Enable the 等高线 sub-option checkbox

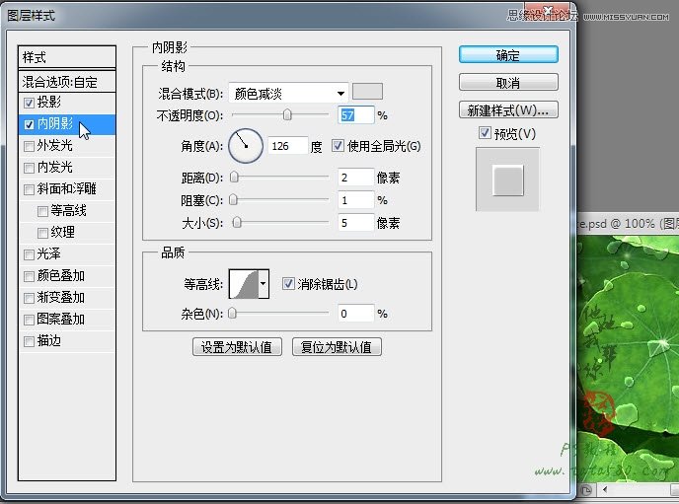click(42, 211)
